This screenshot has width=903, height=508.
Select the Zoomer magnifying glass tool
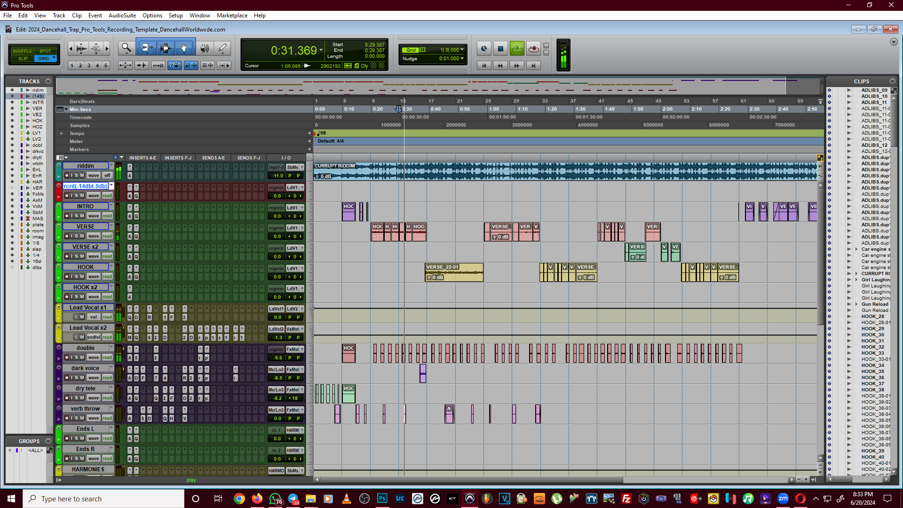click(126, 48)
